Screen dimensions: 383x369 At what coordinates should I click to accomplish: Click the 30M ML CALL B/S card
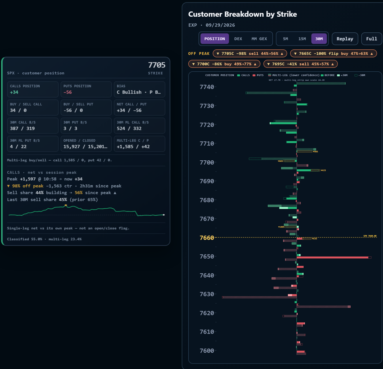(140, 126)
